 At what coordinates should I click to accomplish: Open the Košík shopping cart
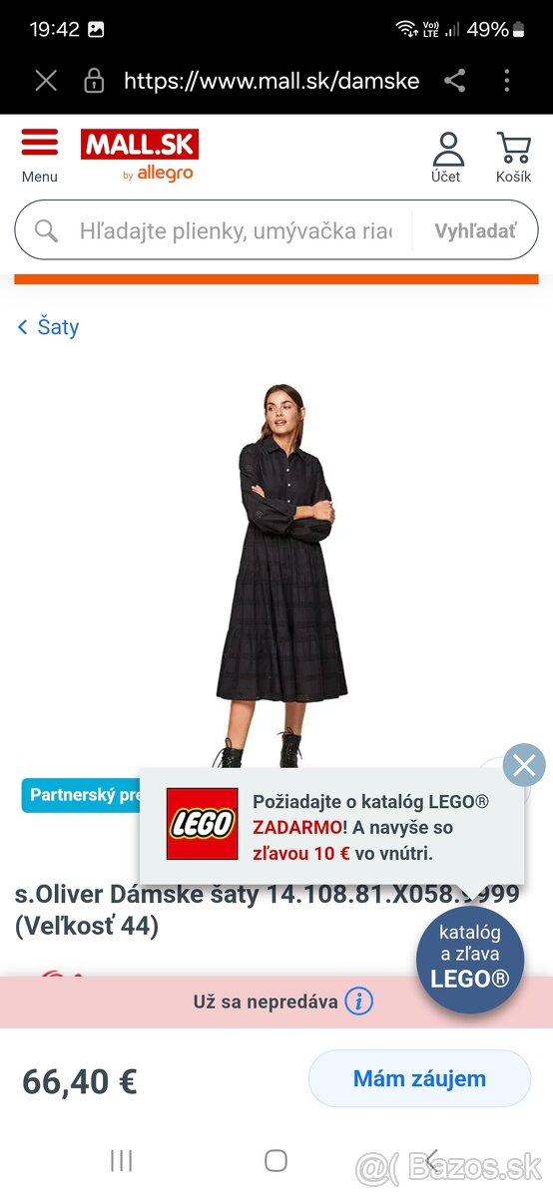[x=513, y=149]
